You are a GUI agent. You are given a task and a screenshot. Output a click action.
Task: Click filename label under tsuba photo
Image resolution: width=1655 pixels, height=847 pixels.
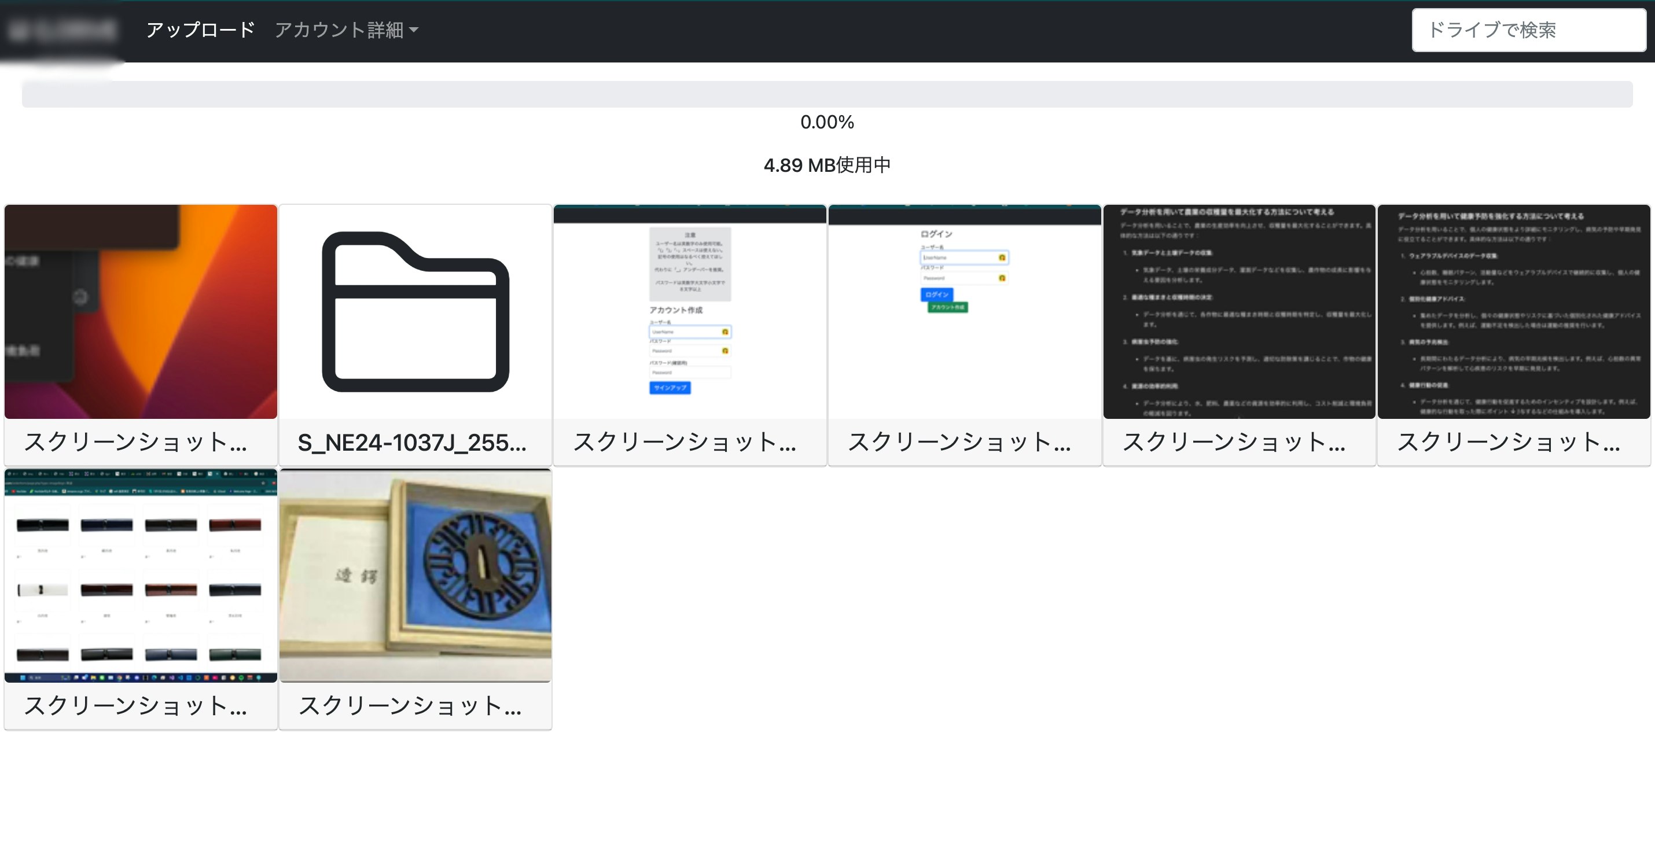(x=410, y=706)
